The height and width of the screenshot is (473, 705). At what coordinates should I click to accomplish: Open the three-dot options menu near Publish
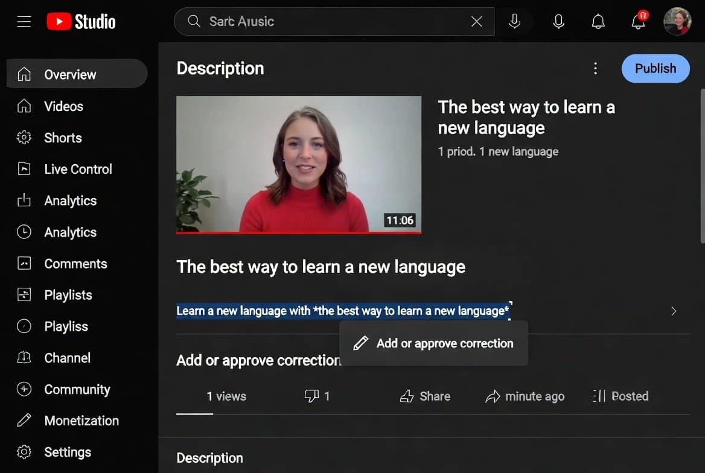point(596,68)
